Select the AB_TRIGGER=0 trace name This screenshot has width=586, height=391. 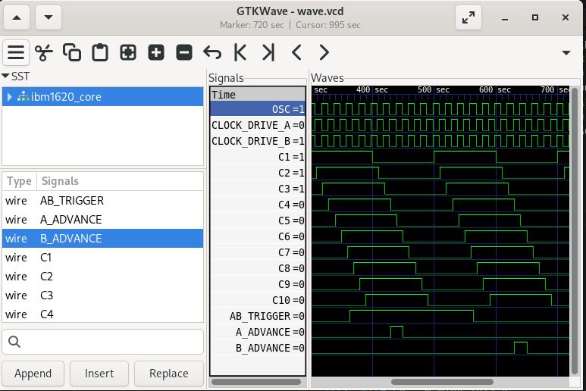[258, 316]
